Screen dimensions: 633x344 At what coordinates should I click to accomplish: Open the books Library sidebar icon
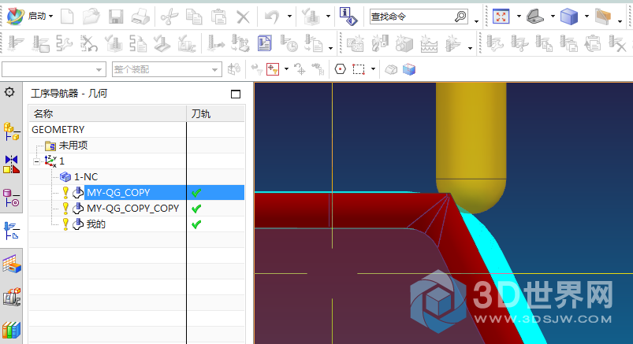(11, 330)
